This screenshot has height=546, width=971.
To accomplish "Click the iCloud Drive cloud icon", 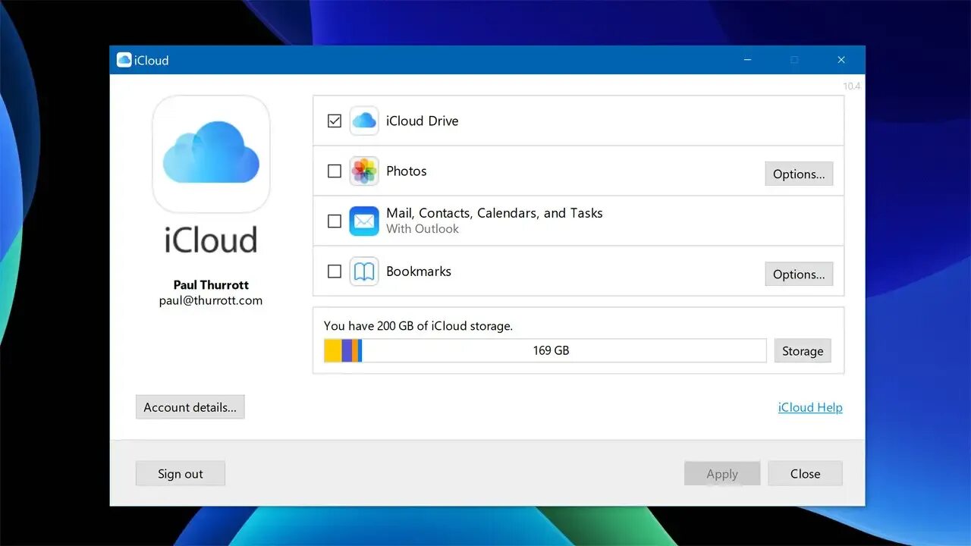I will click(x=364, y=121).
